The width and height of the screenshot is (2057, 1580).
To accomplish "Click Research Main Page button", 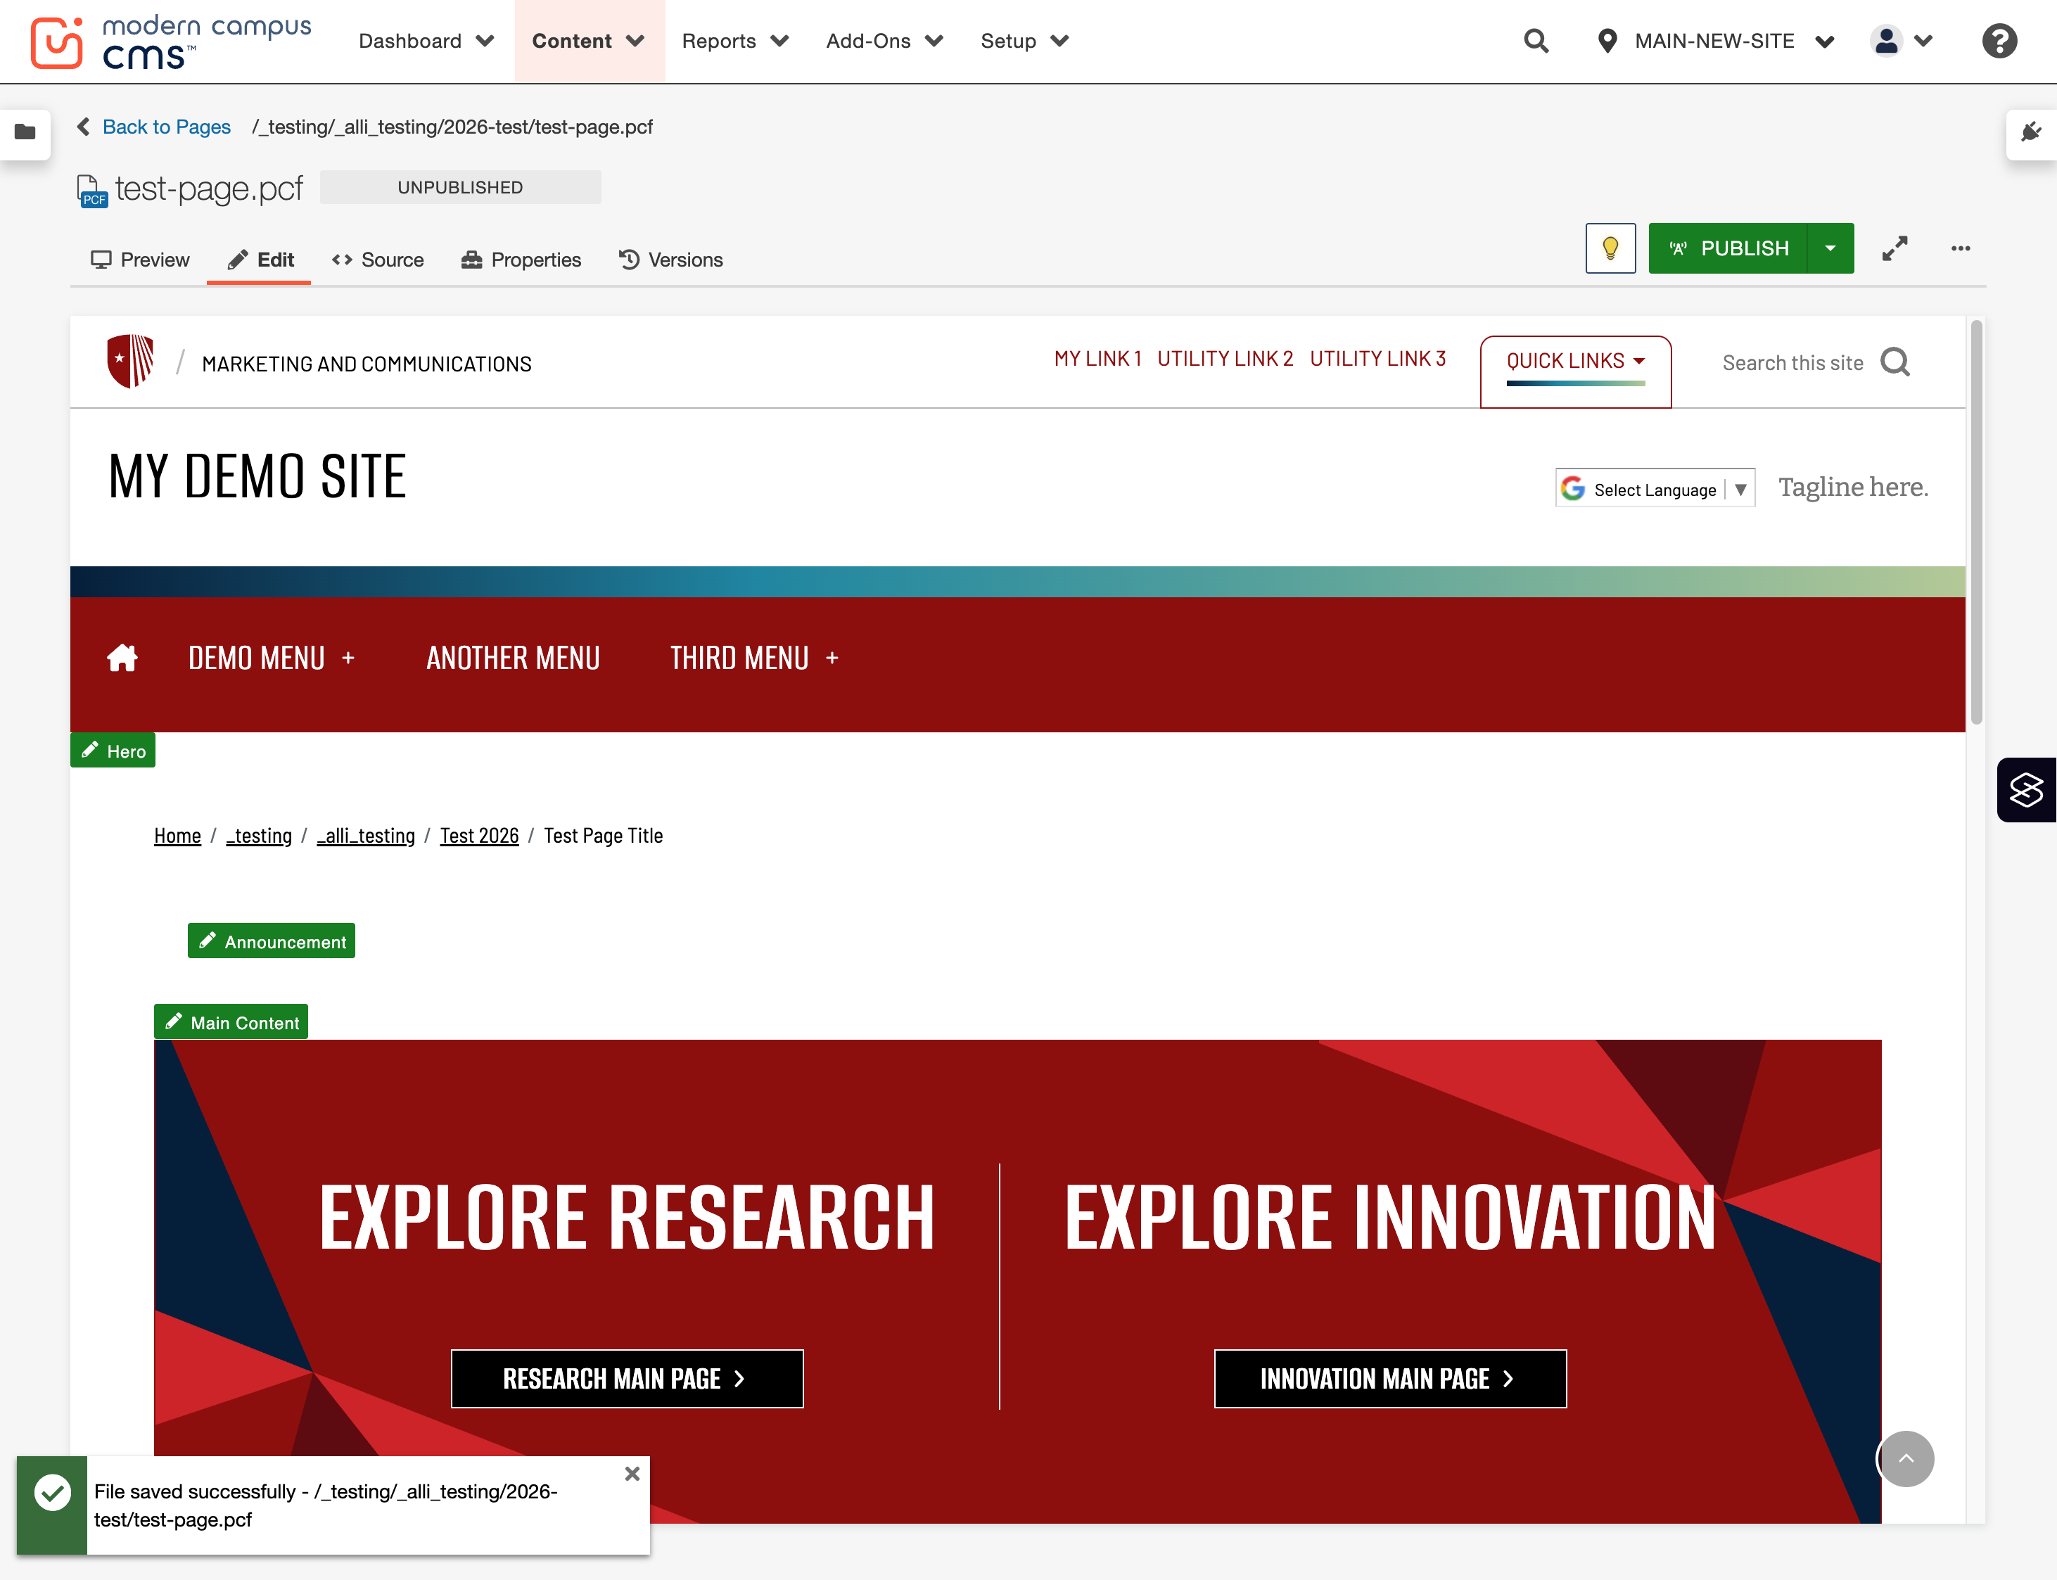I will [x=628, y=1379].
